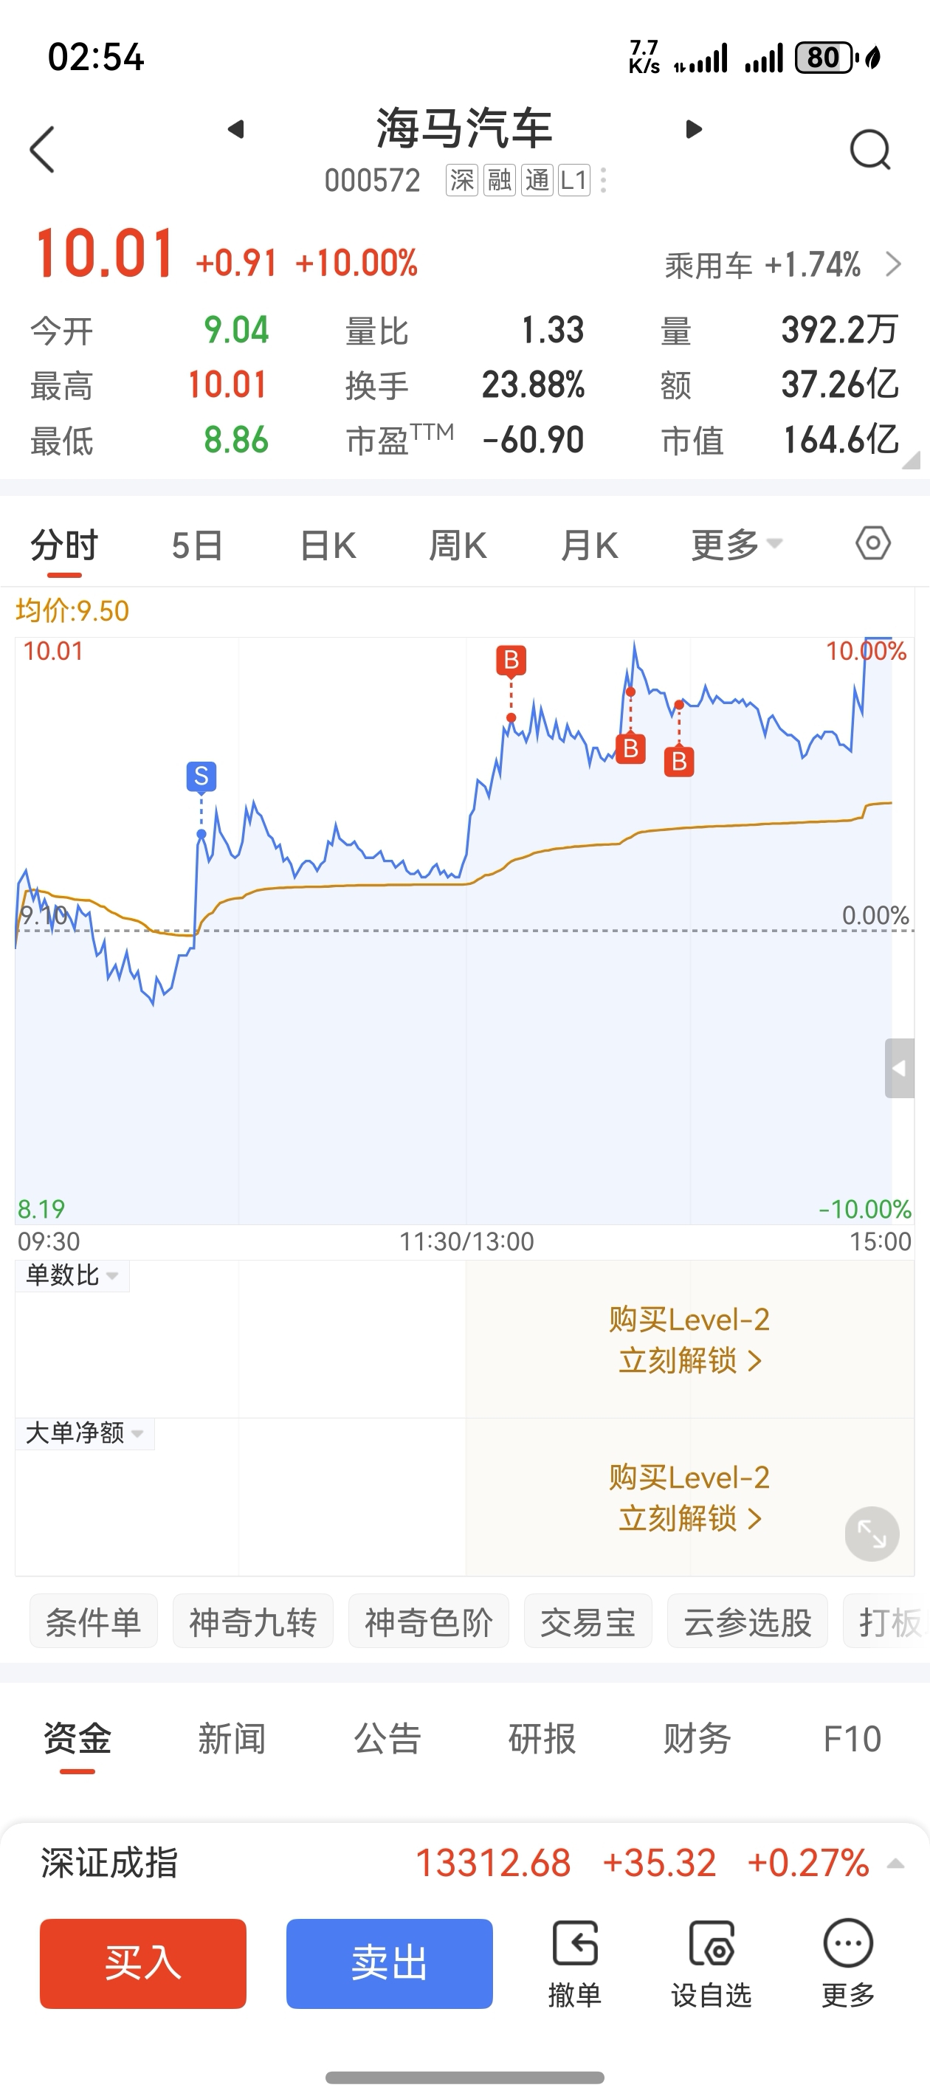
Task: Open the search magnifier icon
Action: tap(869, 150)
